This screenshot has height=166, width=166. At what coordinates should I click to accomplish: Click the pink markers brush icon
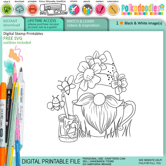[x=100, y=10]
